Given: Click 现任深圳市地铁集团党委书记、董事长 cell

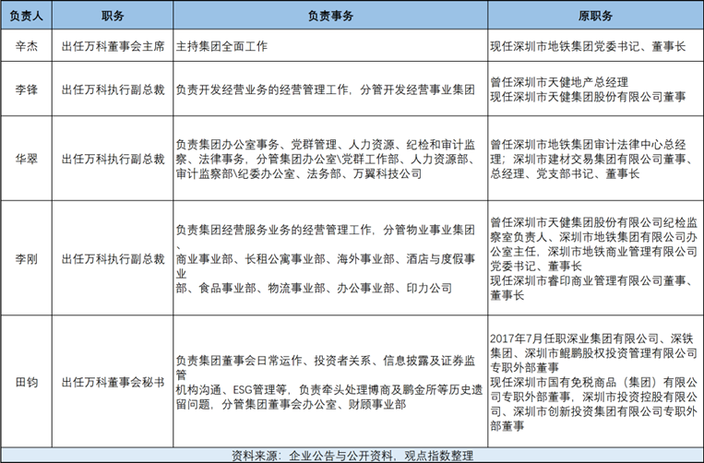Looking at the screenshot, I should [x=595, y=46].
